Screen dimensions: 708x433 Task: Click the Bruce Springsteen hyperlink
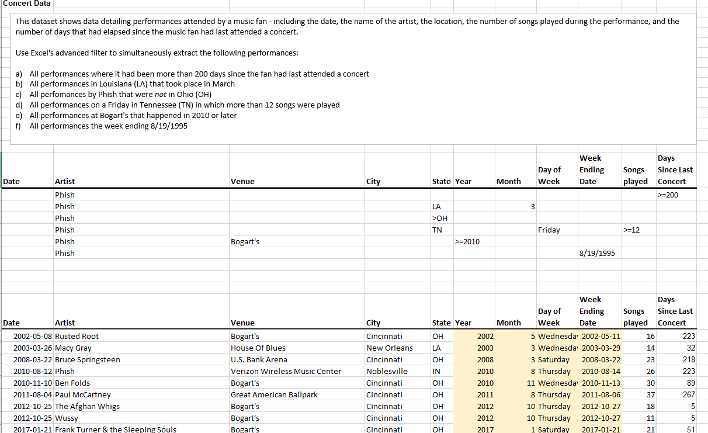point(87,359)
